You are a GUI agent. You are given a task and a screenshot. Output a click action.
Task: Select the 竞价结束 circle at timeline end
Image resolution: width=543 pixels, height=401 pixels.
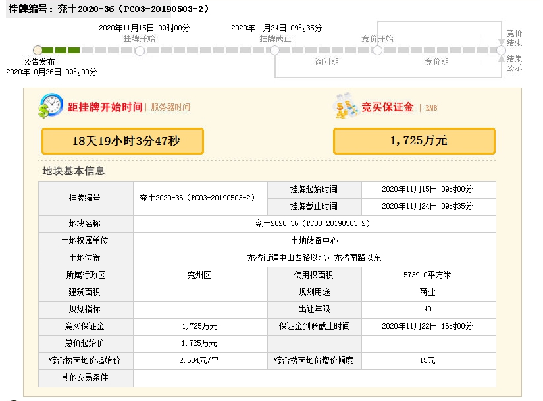[501, 50]
